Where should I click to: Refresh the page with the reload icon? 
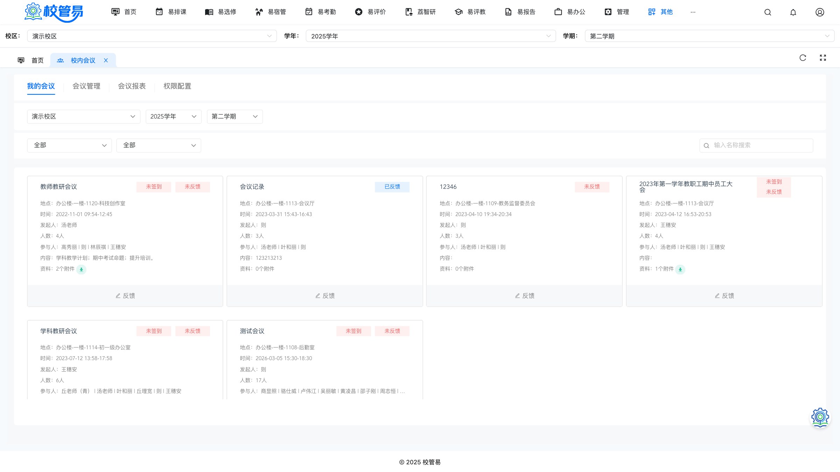803,58
